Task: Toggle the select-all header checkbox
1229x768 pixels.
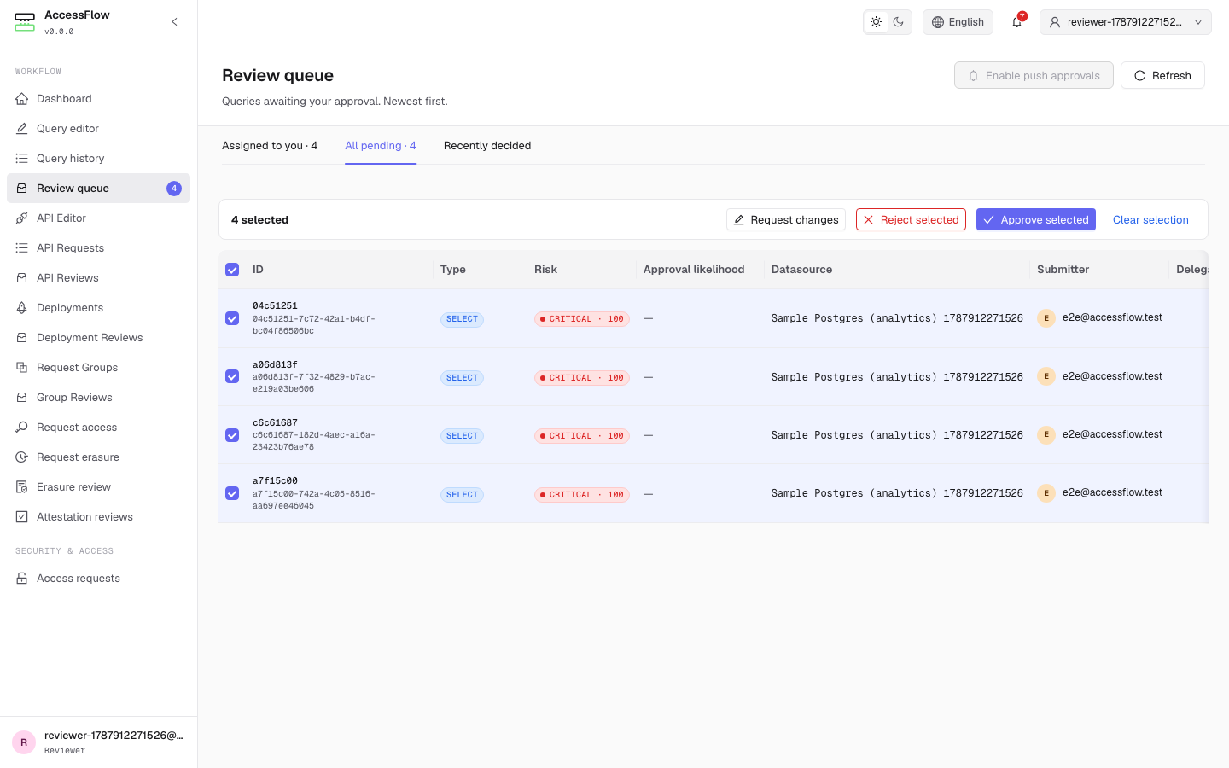Action: [x=232, y=270]
